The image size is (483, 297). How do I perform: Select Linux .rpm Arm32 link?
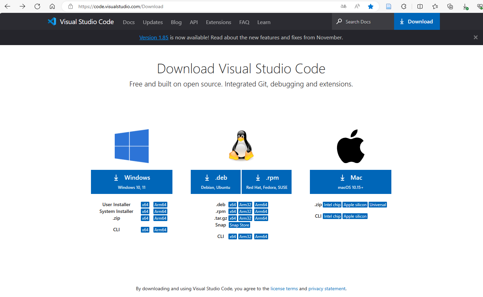pyautogui.click(x=245, y=212)
